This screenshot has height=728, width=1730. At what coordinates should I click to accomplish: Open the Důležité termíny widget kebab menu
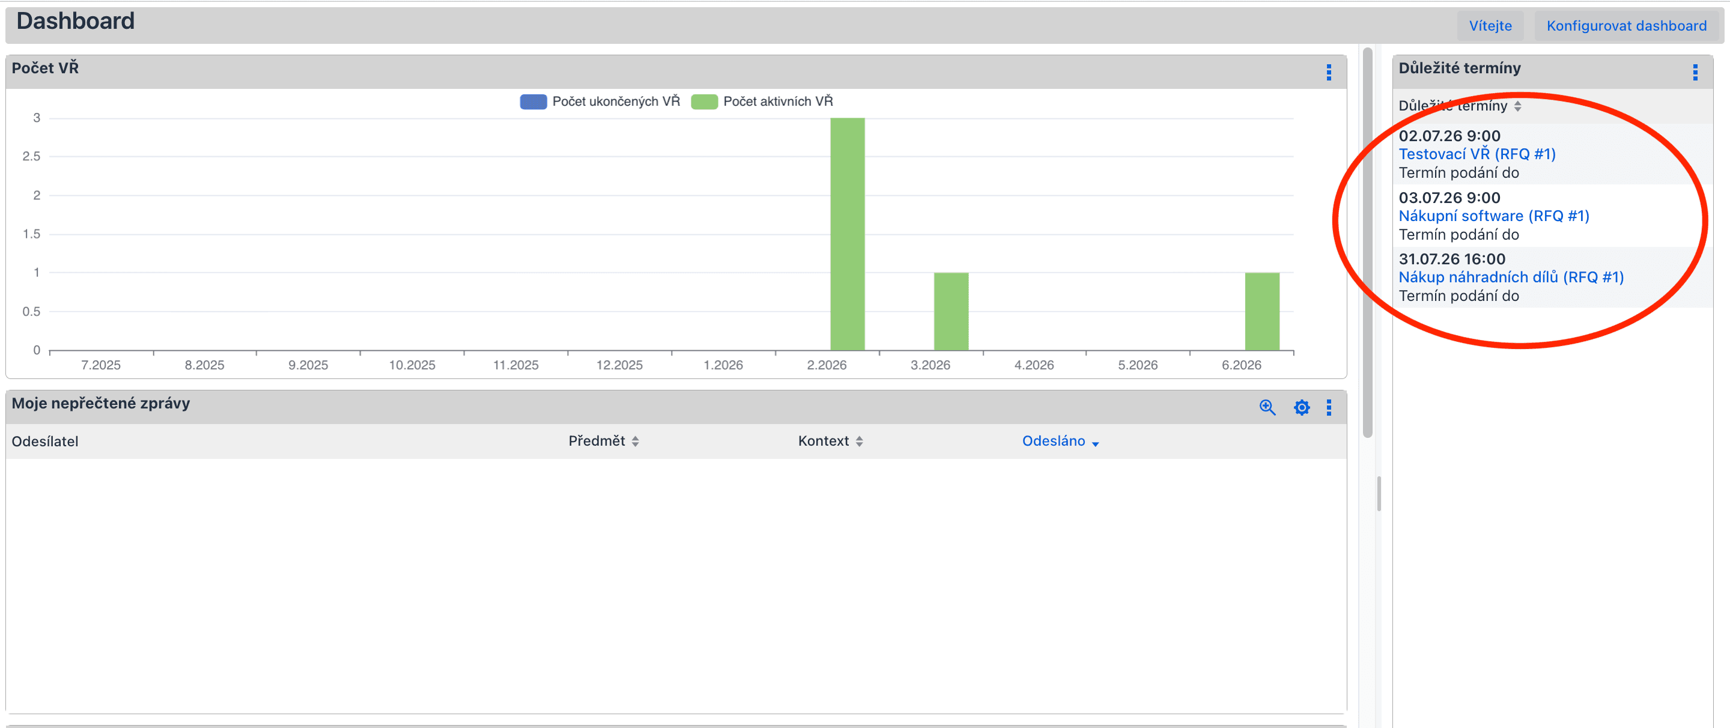pos(1695,73)
